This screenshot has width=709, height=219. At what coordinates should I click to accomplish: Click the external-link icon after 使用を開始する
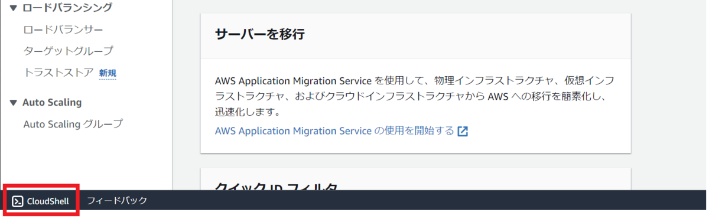[463, 131]
